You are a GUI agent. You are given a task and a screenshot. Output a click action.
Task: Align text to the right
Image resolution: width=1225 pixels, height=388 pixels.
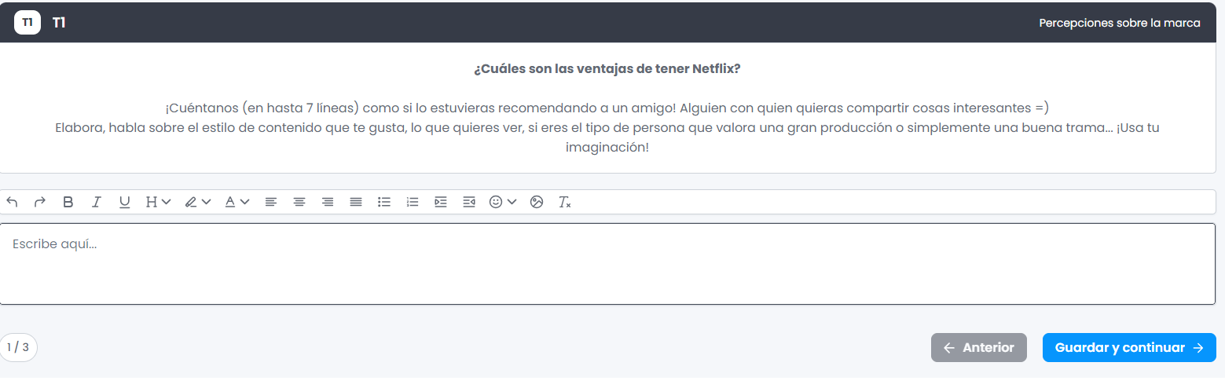click(328, 202)
